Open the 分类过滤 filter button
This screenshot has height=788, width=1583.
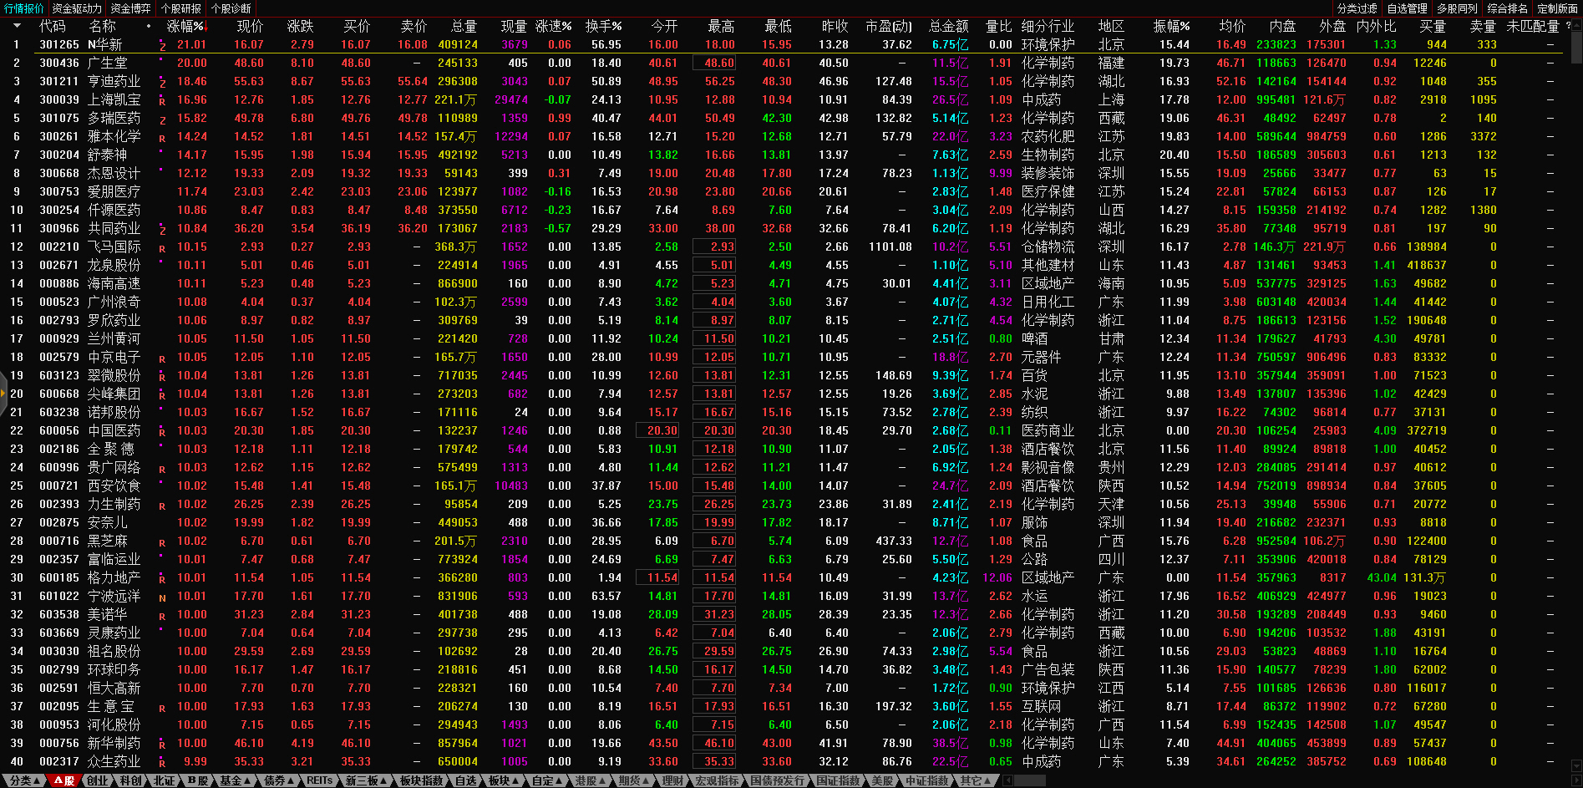click(1357, 8)
